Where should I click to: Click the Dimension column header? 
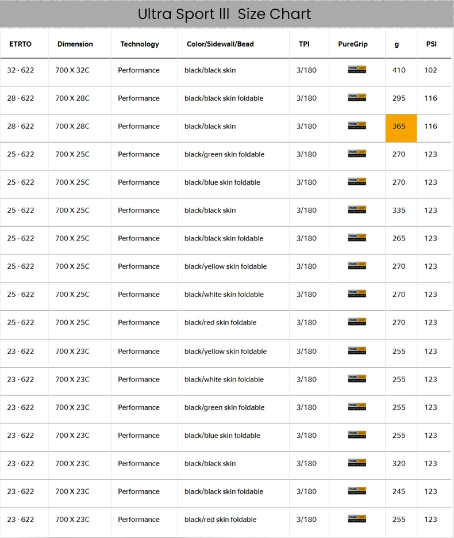pyautogui.click(x=75, y=44)
